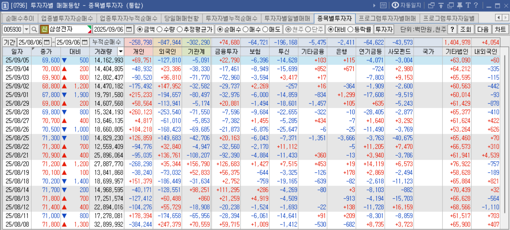The width and height of the screenshot is (510, 230).
Task: Click the 기간 period button
Action: pos(10,42)
